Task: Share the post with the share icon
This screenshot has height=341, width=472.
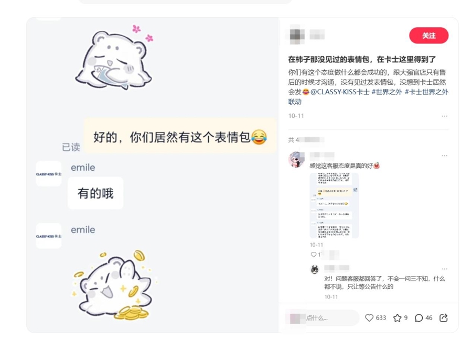Action: [443, 318]
